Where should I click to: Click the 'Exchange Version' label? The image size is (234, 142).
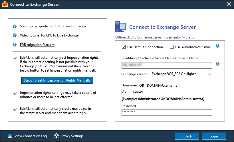(134, 74)
